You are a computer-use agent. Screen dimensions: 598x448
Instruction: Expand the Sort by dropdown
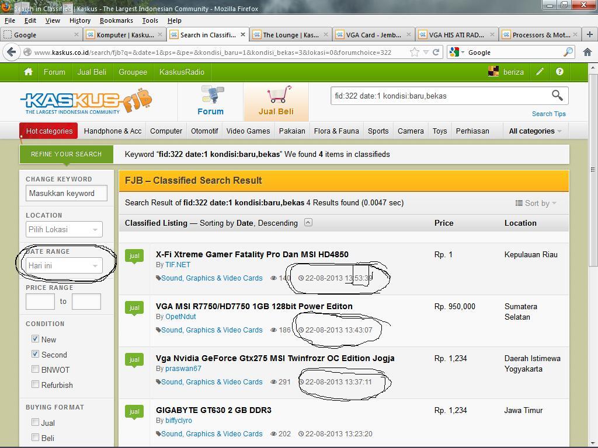536,203
